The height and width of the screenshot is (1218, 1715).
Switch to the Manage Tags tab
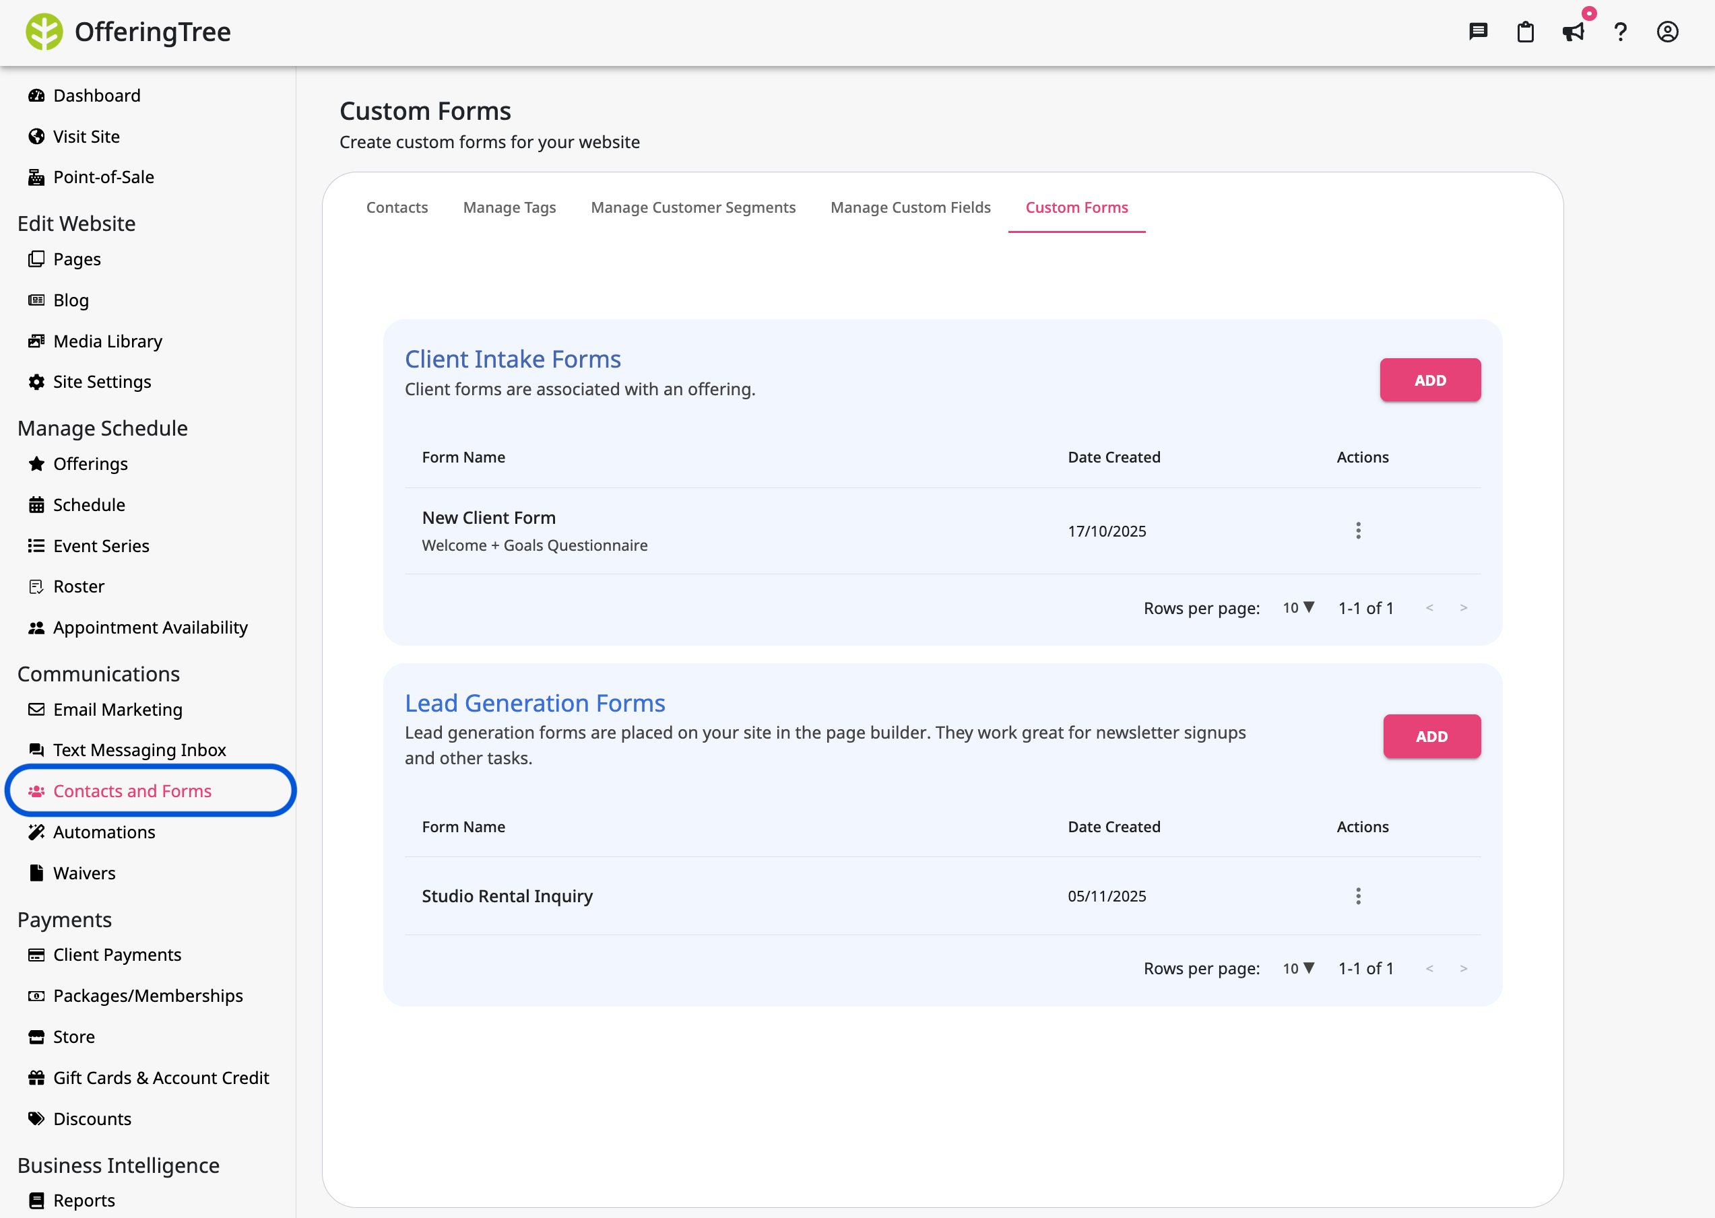click(x=509, y=208)
